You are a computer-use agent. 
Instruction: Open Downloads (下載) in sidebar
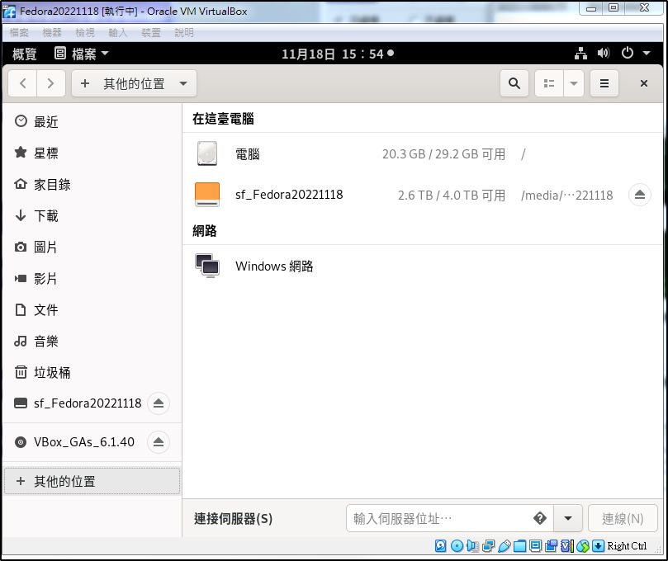(x=92, y=216)
